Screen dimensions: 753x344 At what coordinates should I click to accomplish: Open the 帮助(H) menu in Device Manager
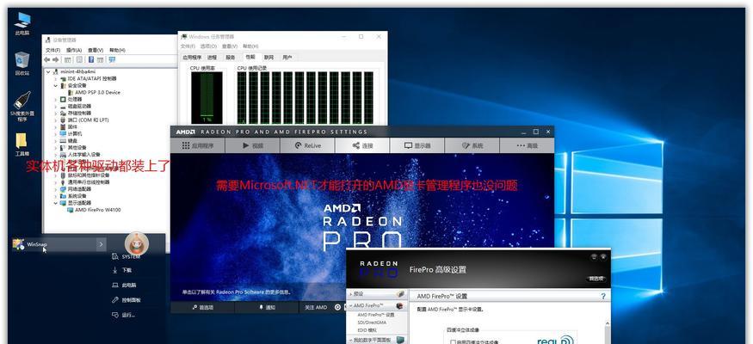pyautogui.click(x=117, y=50)
